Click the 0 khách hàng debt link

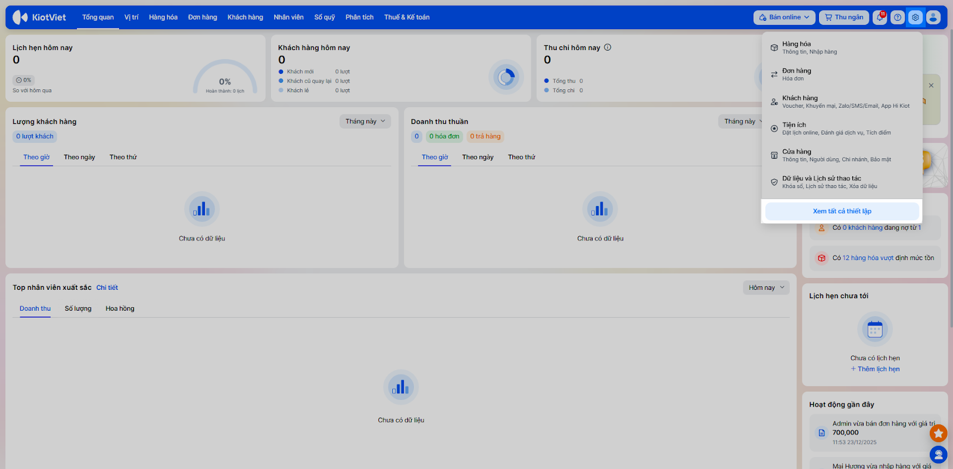coord(862,227)
